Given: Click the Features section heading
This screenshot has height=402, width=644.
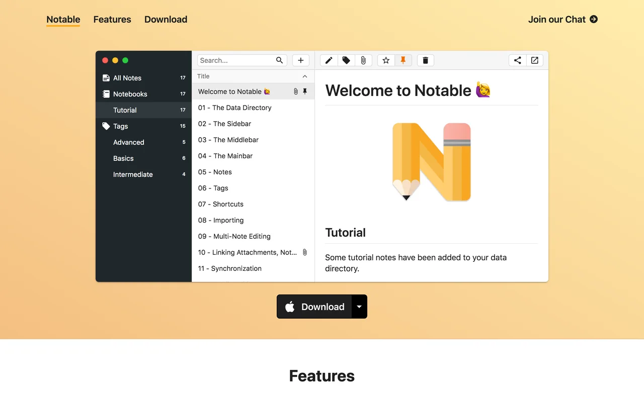Looking at the screenshot, I should [322, 376].
